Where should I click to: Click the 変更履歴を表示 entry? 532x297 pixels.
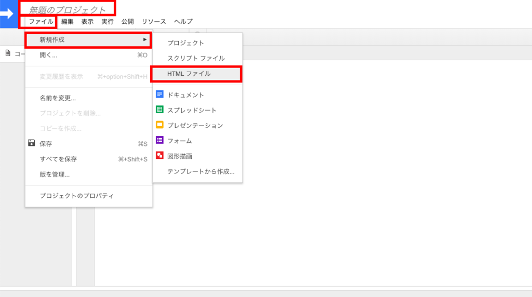tap(88, 77)
